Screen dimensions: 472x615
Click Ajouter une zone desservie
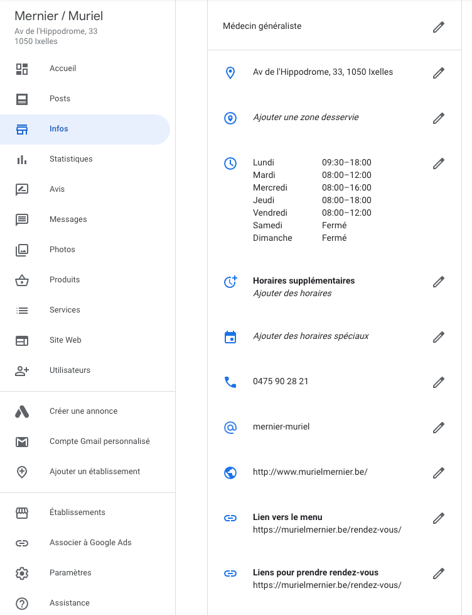coord(306,118)
